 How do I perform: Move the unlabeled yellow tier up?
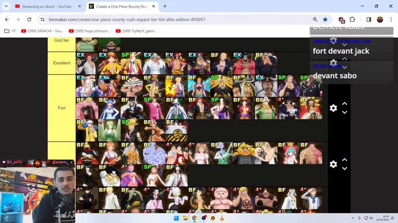pyautogui.click(x=345, y=160)
